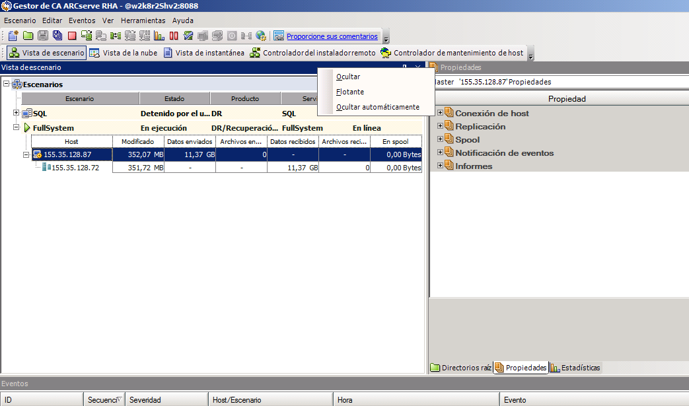The height and width of the screenshot is (406, 689).
Task: Open the Controlador de mantenimiento de host view
Action: click(x=454, y=53)
